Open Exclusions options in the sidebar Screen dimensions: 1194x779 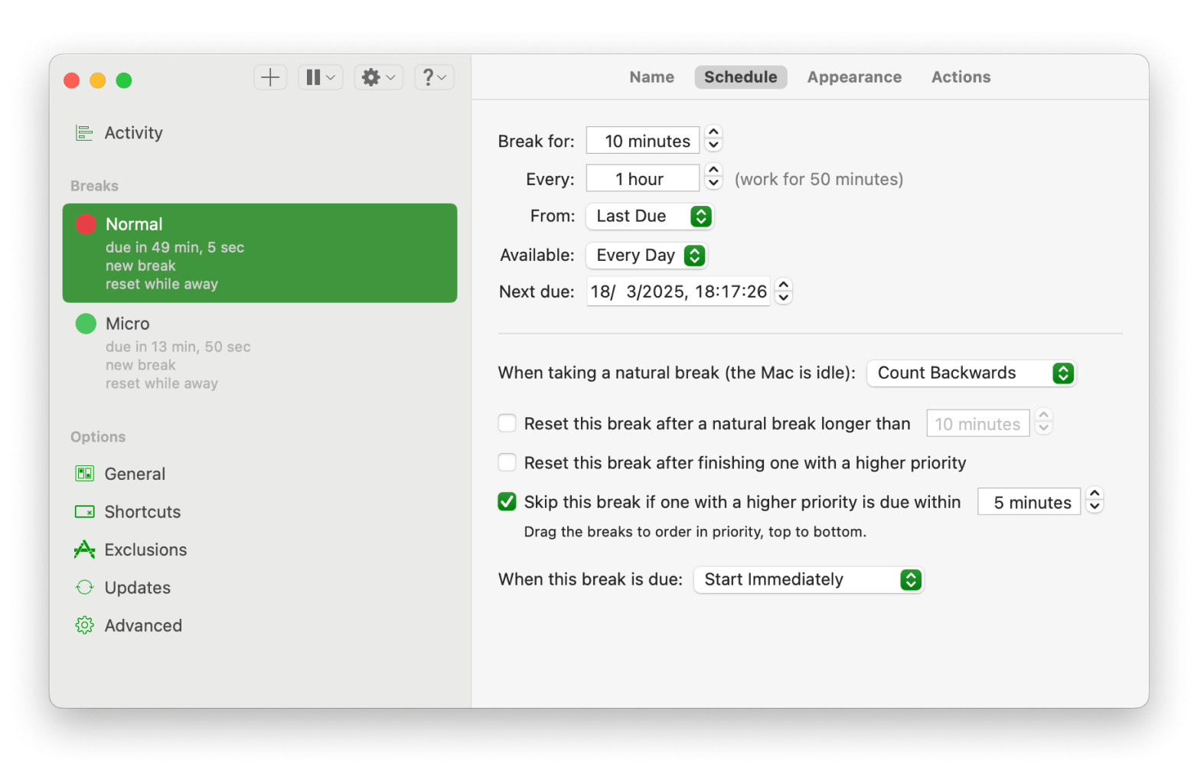pyautogui.click(x=145, y=549)
